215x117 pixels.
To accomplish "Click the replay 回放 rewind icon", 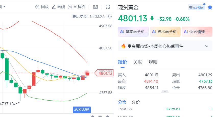I will (x=37, y=7).
